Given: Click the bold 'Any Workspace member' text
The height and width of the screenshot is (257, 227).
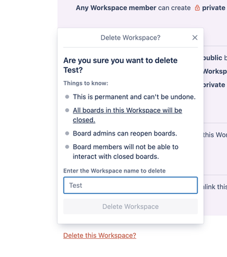Looking at the screenshot, I should pos(116,8).
